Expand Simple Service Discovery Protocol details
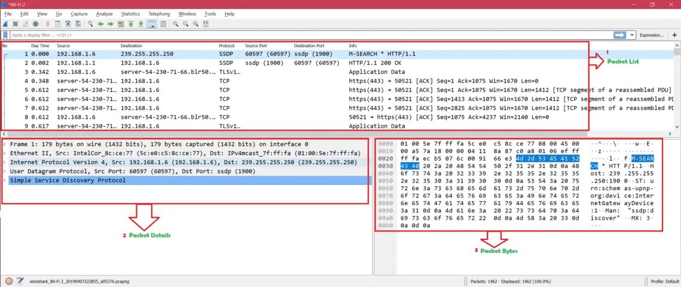Viewport: 681px width, 287px height. point(4,180)
